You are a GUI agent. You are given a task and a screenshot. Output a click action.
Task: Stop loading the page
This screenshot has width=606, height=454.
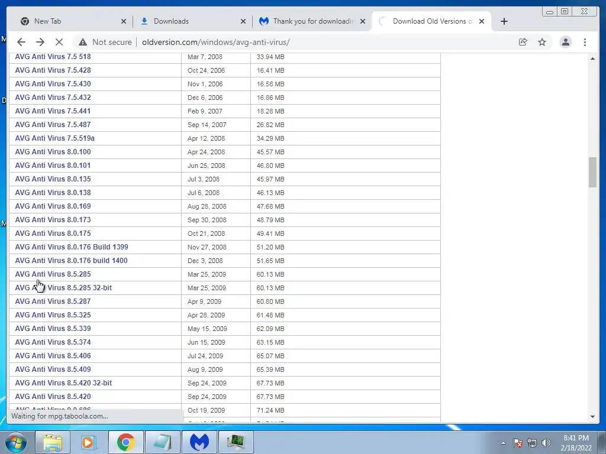pos(59,42)
